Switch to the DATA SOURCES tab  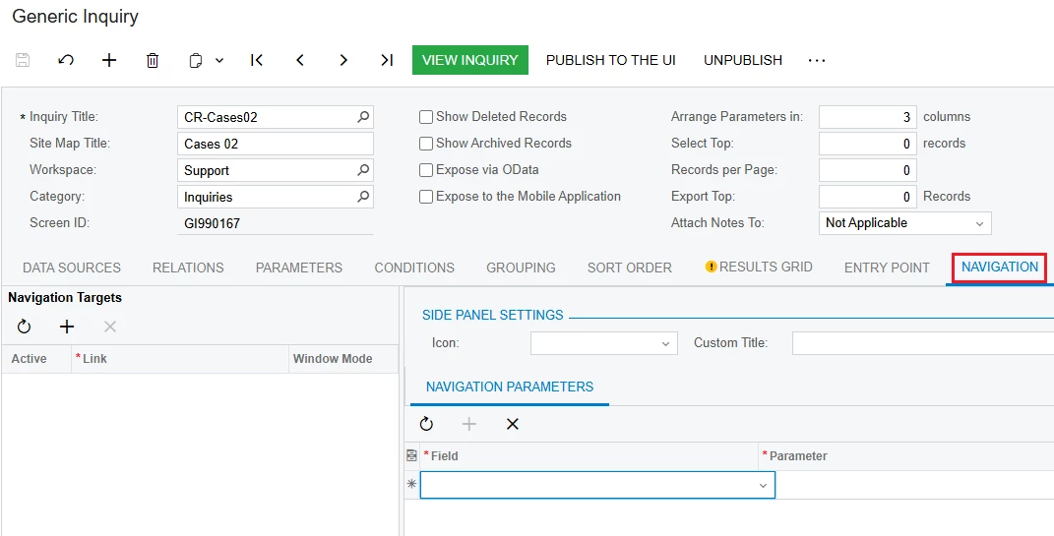(x=72, y=268)
